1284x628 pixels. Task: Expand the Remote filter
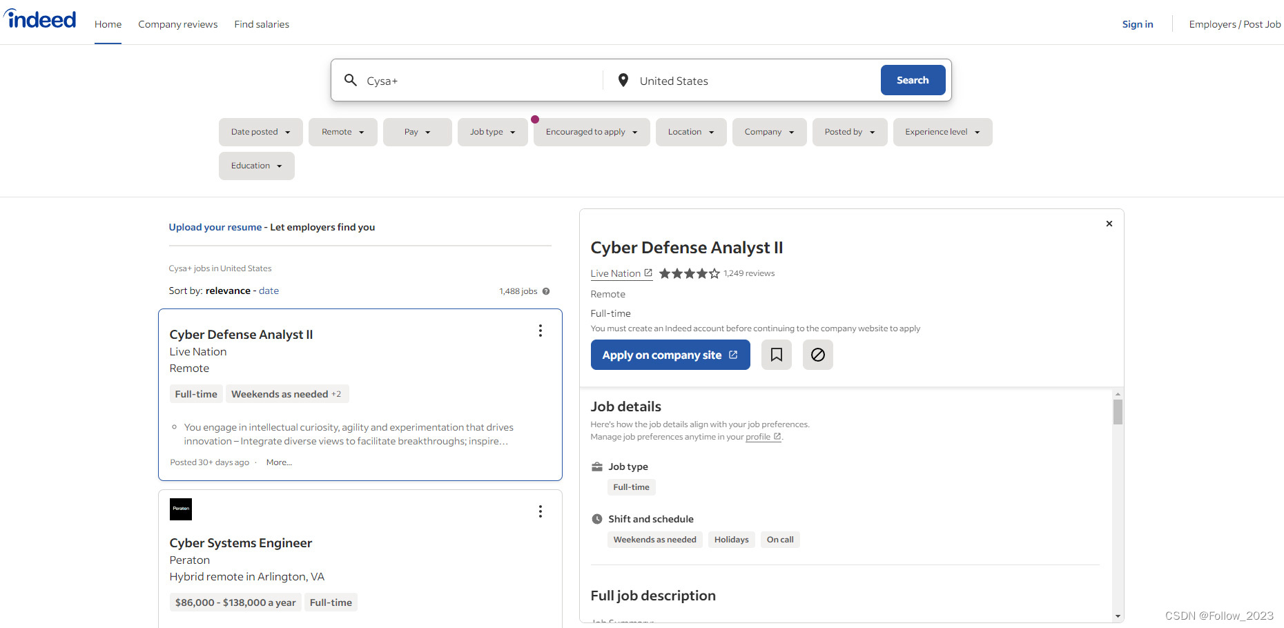(x=343, y=132)
